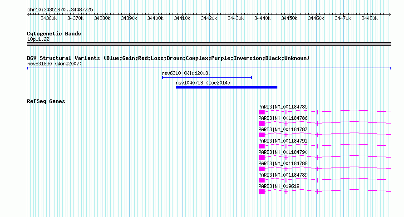Click the 34420k ruler tick label
This screenshot has width=404, height=217.
pos(209,18)
